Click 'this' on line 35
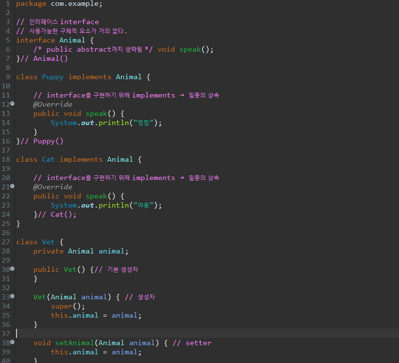Image resolution: width=399 pixels, height=363 pixels. point(59,316)
